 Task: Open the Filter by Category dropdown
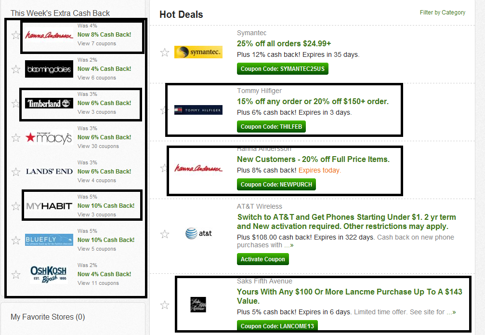click(442, 13)
